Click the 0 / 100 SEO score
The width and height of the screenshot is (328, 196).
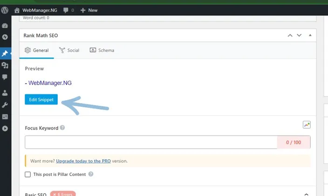pyautogui.click(x=294, y=142)
